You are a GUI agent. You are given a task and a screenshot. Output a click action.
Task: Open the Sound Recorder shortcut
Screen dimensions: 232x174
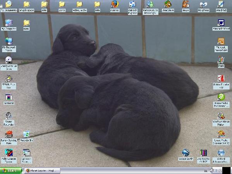click(9, 119)
